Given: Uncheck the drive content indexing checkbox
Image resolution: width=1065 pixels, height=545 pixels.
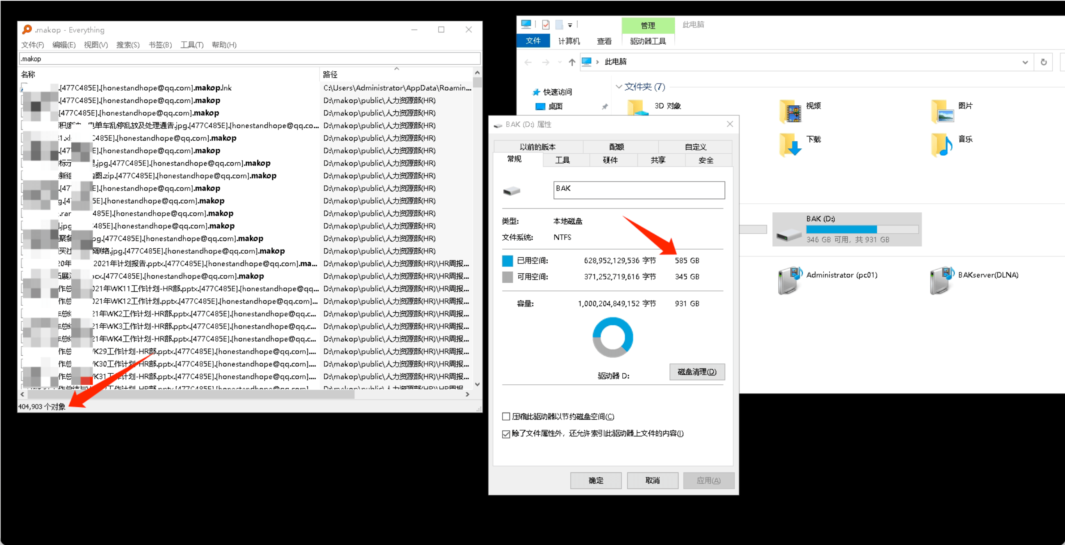Looking at the screenshot, I should (x=506, y=434).
